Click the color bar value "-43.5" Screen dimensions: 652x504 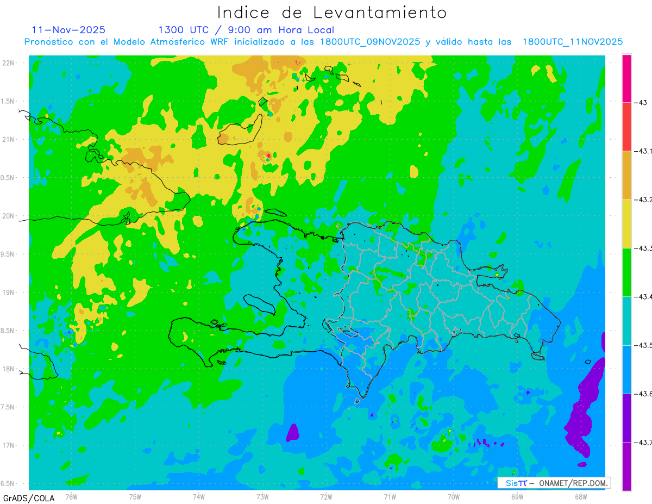coord(644,345)
